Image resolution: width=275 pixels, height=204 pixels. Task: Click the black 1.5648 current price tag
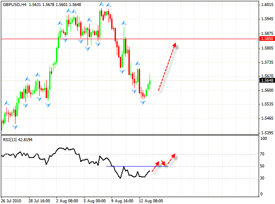pyautogui.click(x=267, y=80)
